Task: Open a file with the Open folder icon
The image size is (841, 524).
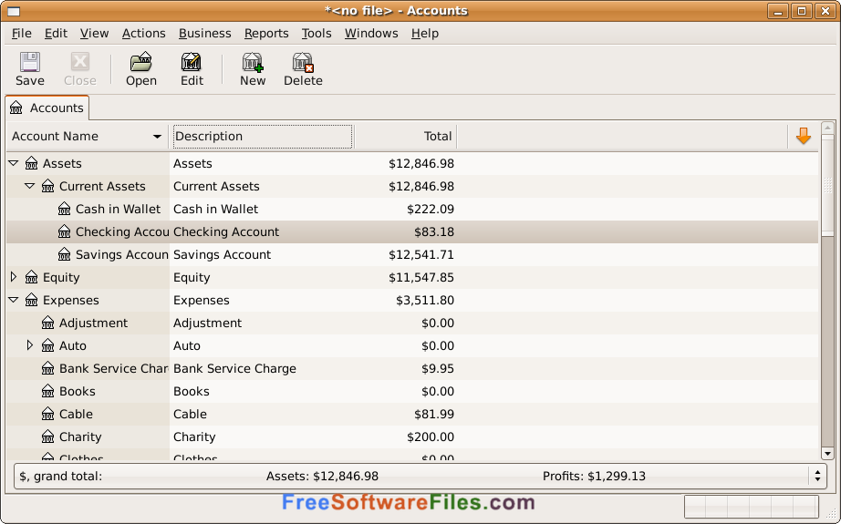Action: (x=141, y=62)
